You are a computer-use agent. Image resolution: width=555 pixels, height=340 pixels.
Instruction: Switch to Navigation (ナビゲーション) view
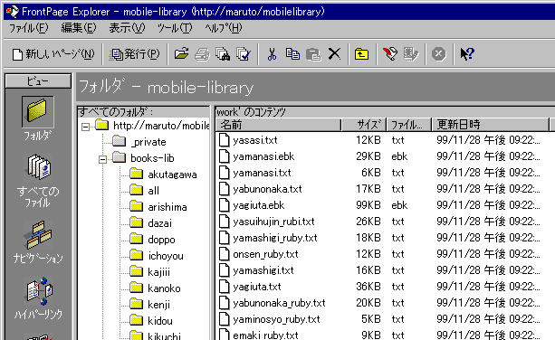coord(38,242)
